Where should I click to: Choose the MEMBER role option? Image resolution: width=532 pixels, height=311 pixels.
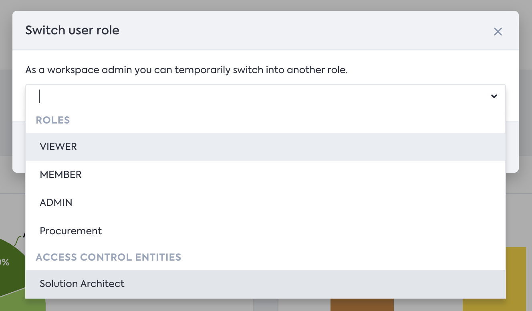[61, 175]
